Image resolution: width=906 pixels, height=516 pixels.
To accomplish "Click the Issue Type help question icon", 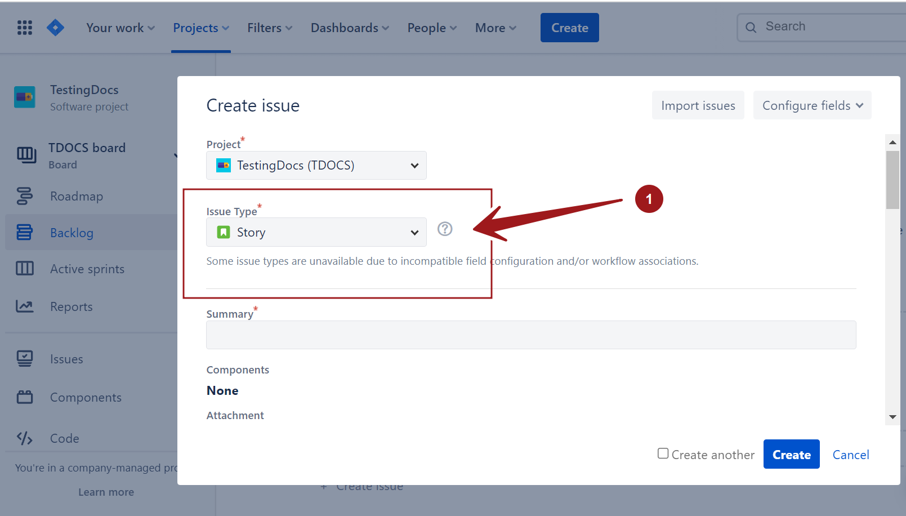I will (445, 229).
